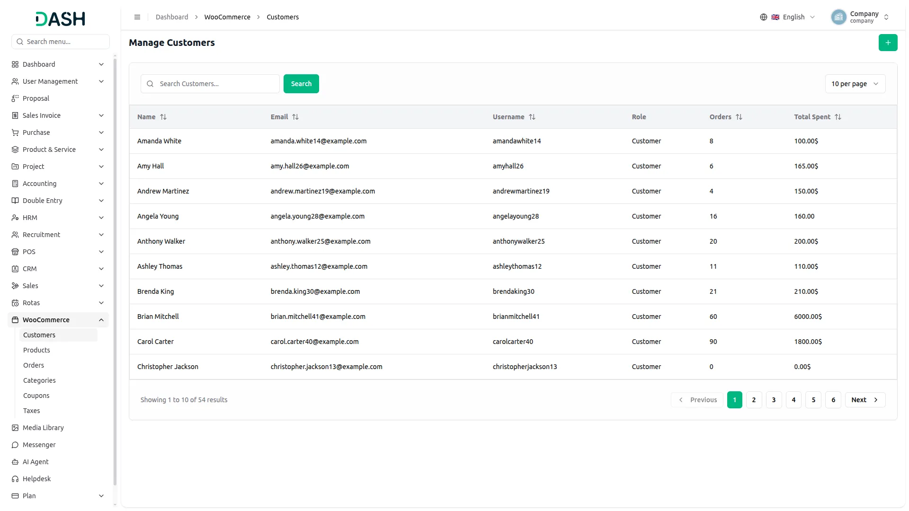This screenshot has height=511, width=909.
Task: Toggle the hamburger sidebar menu icon
Action: click(x=137, y=17)
